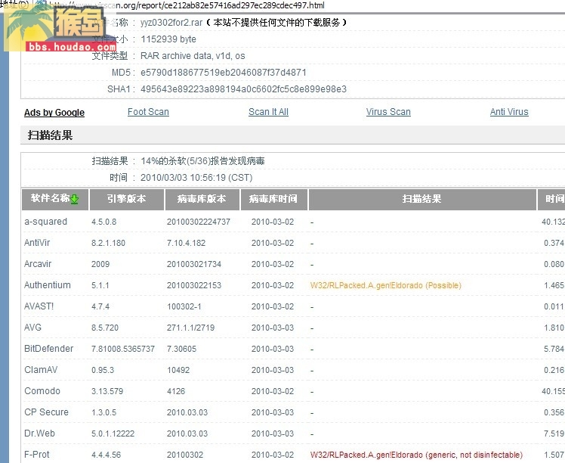565x463 pixels.
Task: Open the Virus Scan ad link
Action: [x=388, y=112]
